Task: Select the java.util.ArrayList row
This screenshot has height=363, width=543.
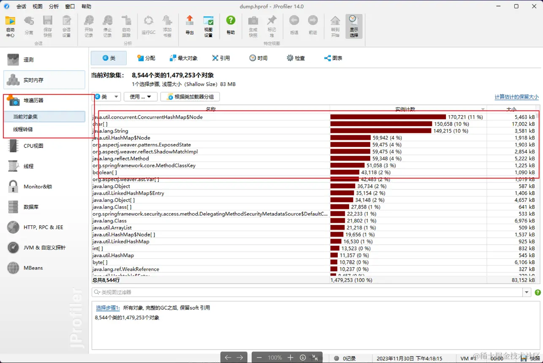Action: pos(315,228)
